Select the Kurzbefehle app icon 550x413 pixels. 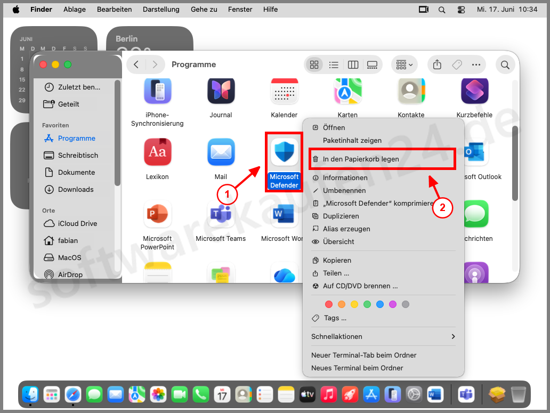pyautogui.click(x=474, y=91)
